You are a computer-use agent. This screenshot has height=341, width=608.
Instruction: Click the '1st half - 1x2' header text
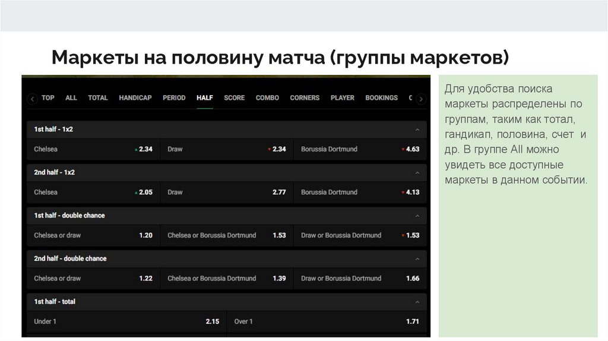point(53,129)
